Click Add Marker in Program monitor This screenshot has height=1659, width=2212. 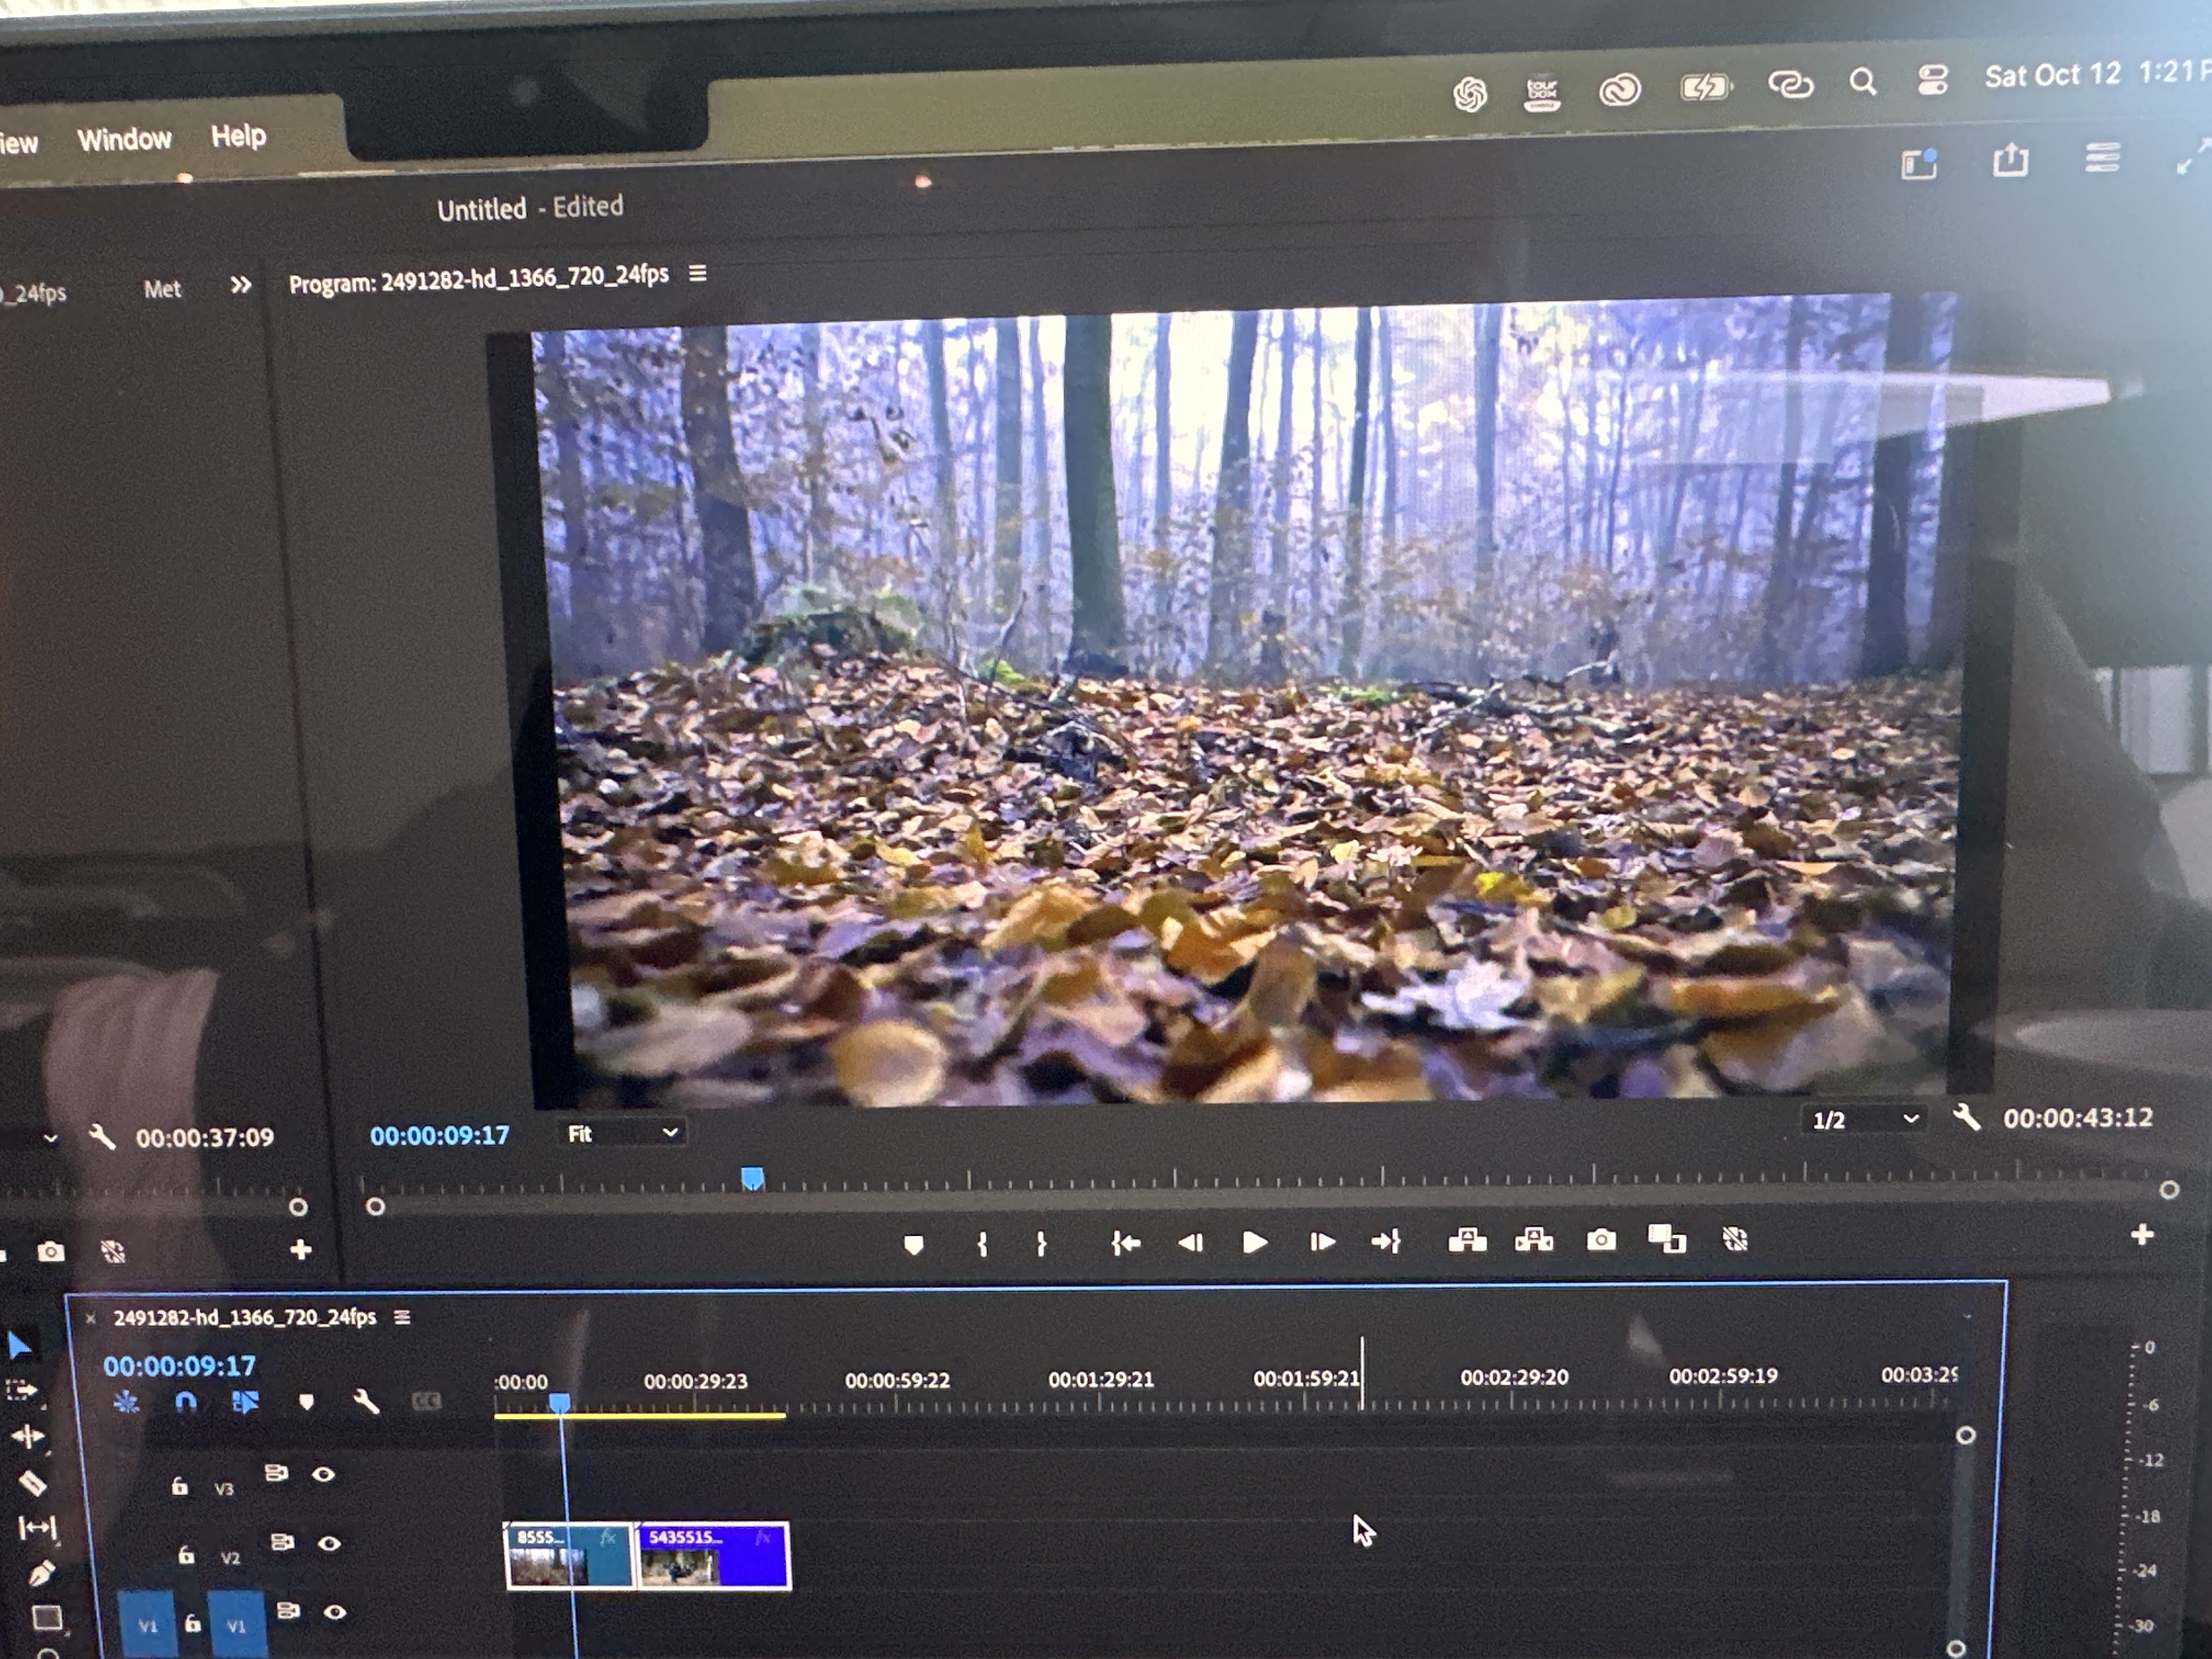[913, 1245]
